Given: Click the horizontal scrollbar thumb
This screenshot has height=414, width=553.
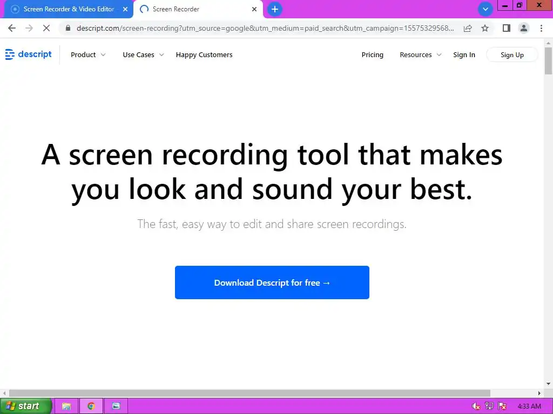Looking at the screenshot, I should tap(249, 393).
